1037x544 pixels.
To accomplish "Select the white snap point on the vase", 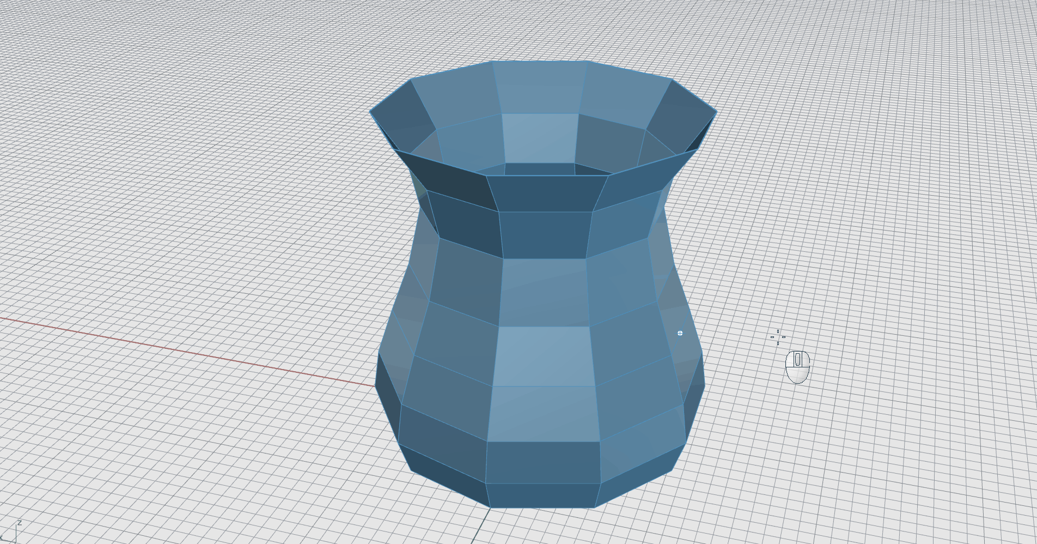I will [x=680, y=333].
